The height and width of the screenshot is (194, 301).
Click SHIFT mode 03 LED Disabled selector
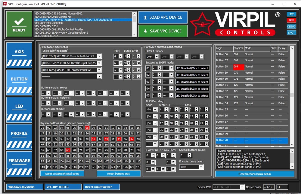pyautogui.click(x=192, y=82)
